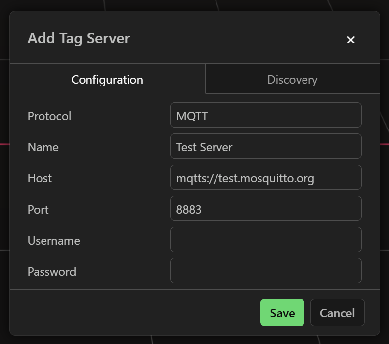389x344 pixels.
Task: Switch to the Discovery tab
Action: (x=292, y=79)
